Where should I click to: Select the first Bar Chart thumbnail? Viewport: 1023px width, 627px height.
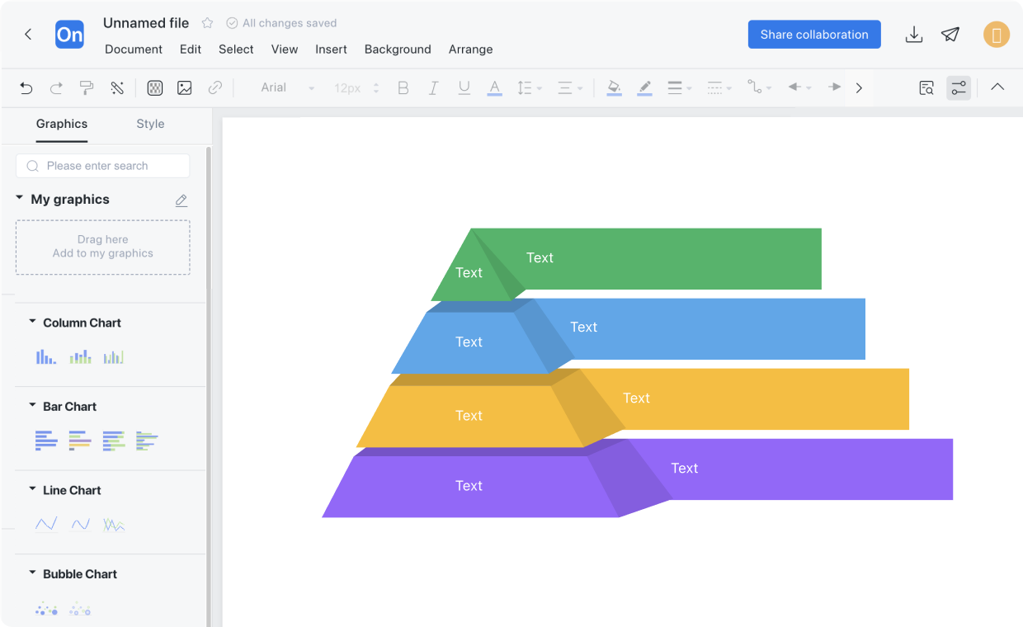(x=46, y=441)
